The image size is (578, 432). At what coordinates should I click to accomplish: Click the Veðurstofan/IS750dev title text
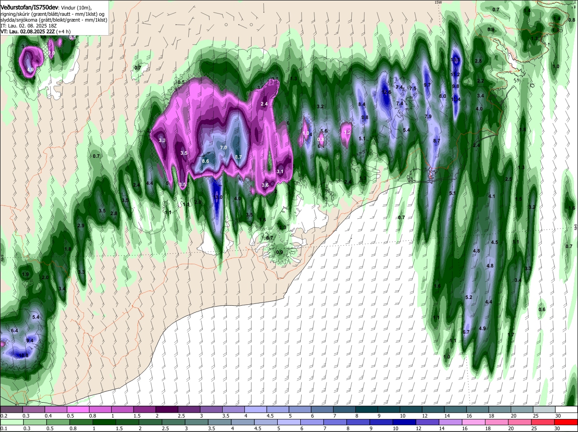pos(29,7)
